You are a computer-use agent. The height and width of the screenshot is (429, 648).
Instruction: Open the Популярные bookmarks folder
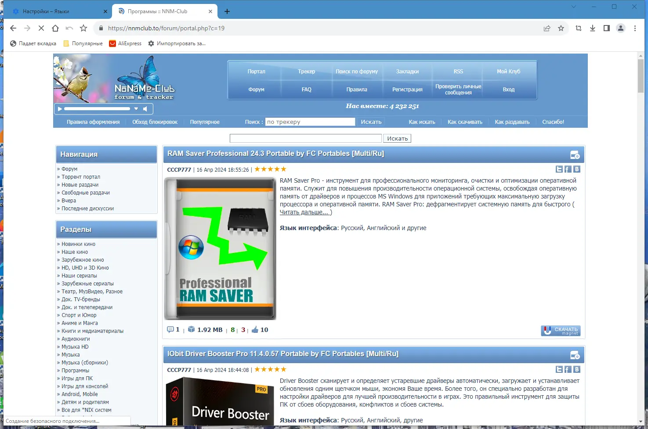[83, 43]
